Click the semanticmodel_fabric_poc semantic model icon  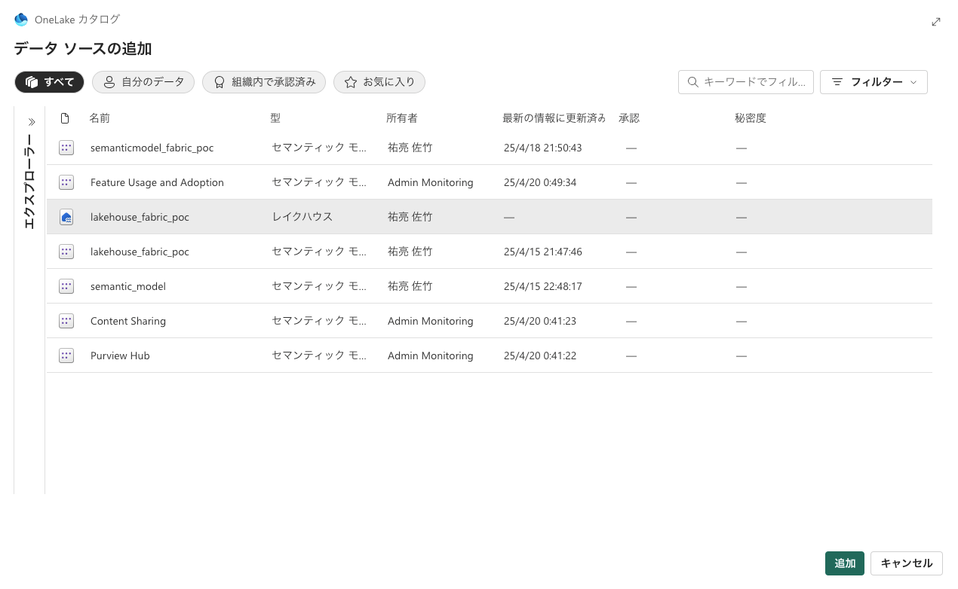66,148
